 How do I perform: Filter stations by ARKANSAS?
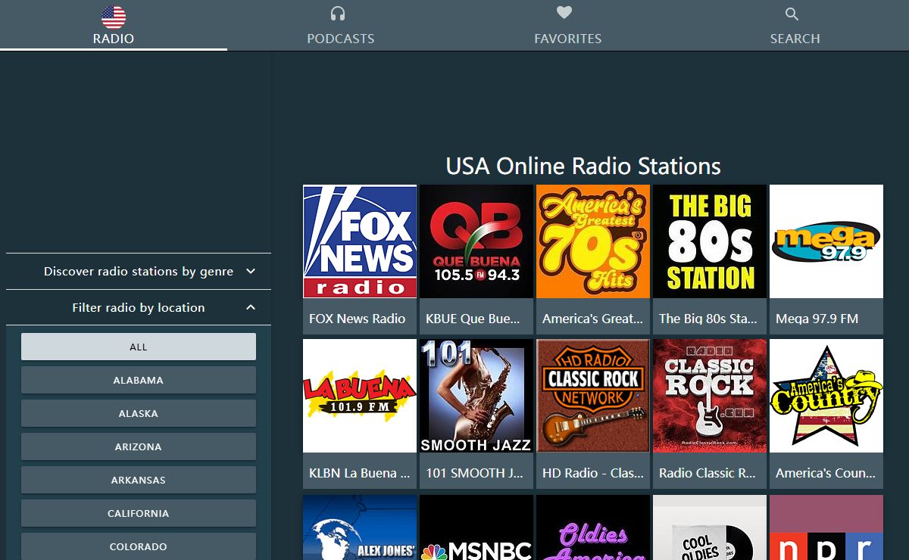tap(139, 480)
